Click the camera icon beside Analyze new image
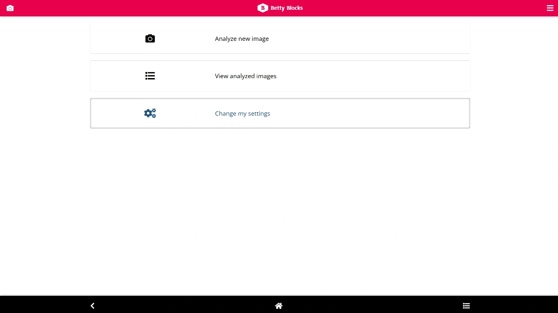Image resolution: width=558 pixels, height=313 pixels. coord(150,39)
